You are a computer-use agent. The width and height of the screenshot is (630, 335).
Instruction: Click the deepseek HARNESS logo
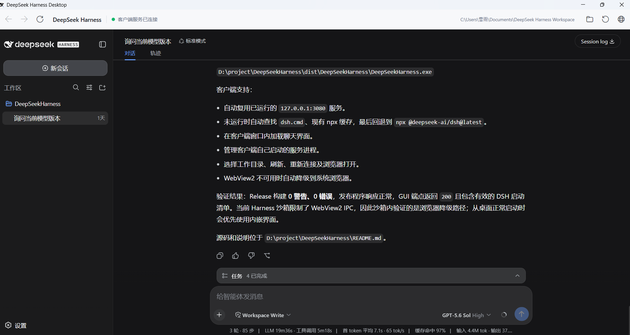[41, 44]
